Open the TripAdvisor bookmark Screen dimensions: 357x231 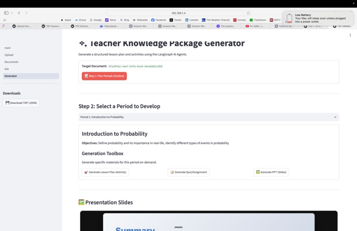pyautogui.click(x=258, y=20)
